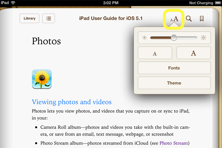Click the dim brightness sun icon

[x=145, y=38]
